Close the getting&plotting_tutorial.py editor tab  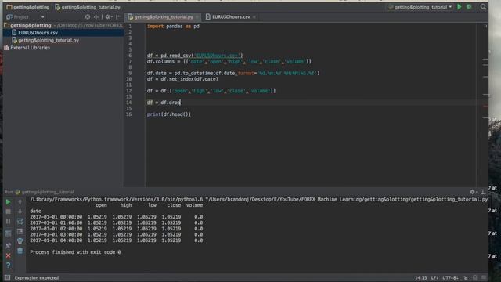tap(197, 17)
